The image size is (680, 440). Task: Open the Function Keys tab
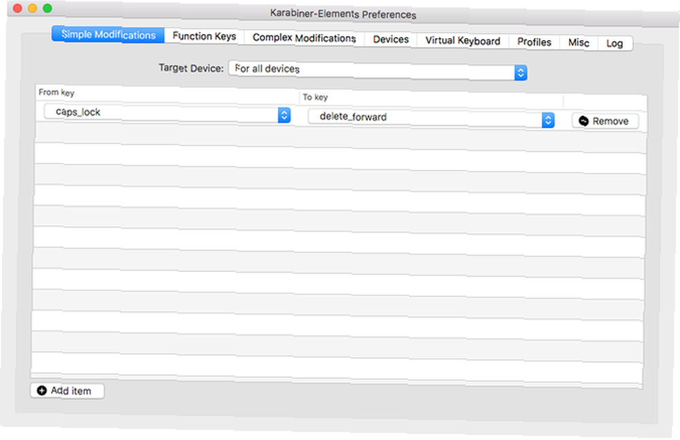(x=204, y=36)
